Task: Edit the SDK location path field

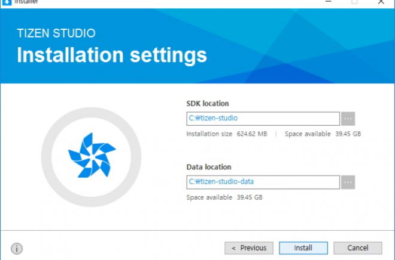Action: [x=263, y=119]
